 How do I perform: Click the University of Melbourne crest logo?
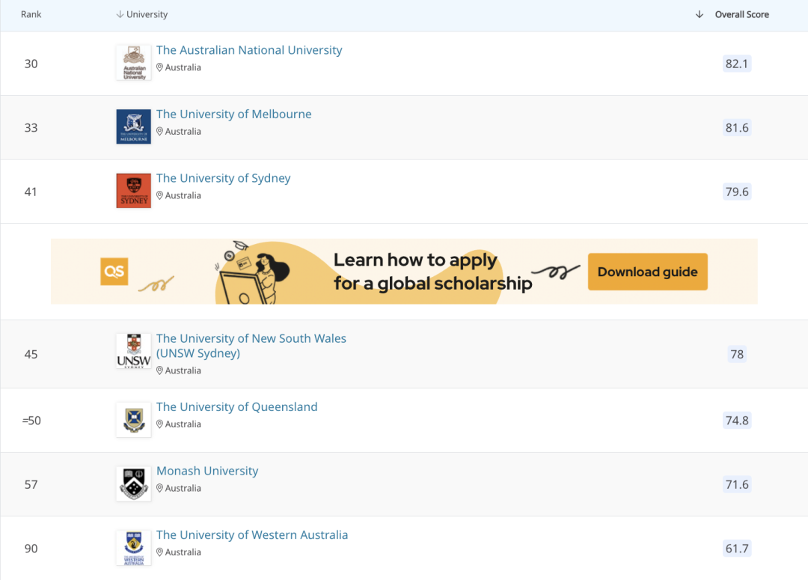click(x=134, y=127)
